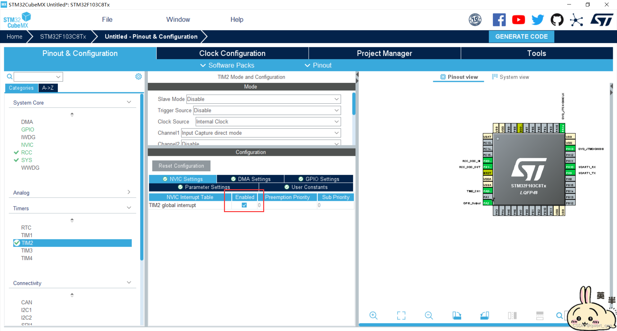Open the Slave Mode dropdown
The width and height of the screenshot is (617, 331).
264,99
